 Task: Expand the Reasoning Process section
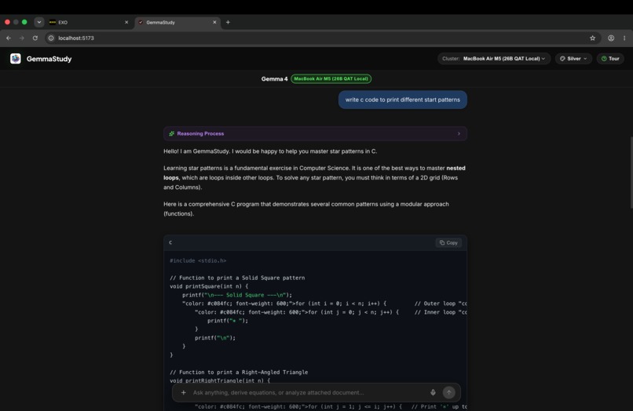(x=315, y=133)
